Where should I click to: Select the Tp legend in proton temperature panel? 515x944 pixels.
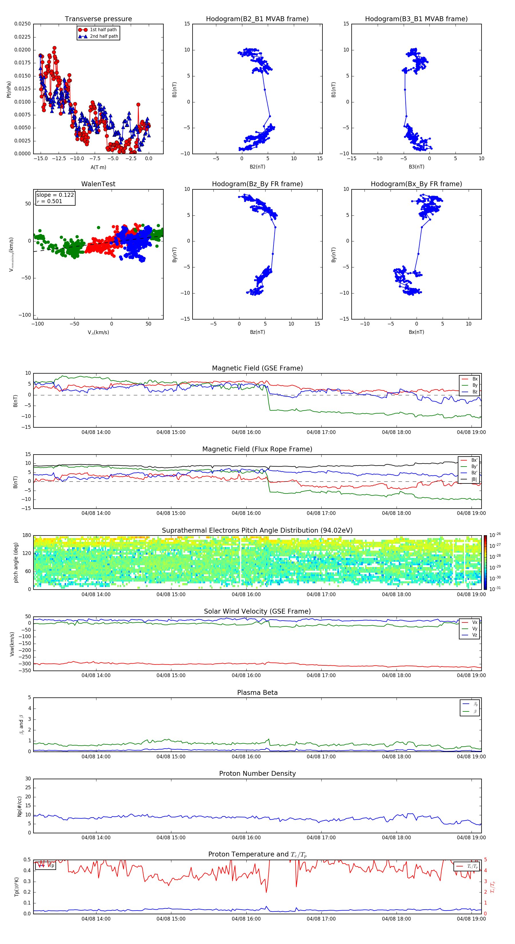(x=46, y=866)
